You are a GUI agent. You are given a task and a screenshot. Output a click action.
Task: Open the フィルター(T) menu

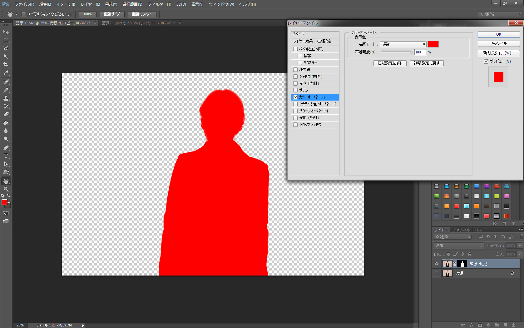[x=159, y=4]
